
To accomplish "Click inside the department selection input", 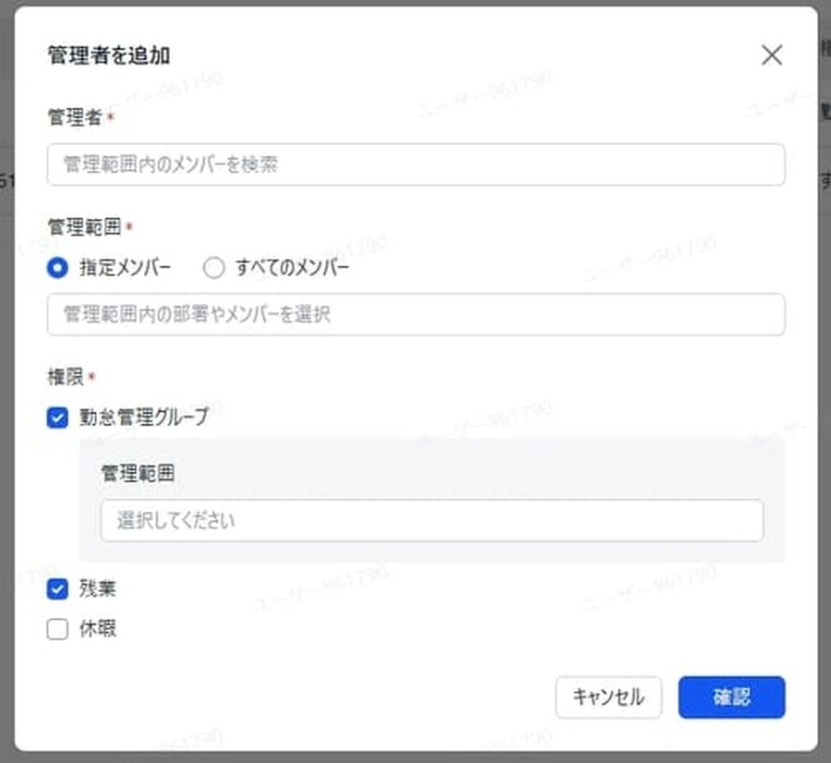I will 414,315.
